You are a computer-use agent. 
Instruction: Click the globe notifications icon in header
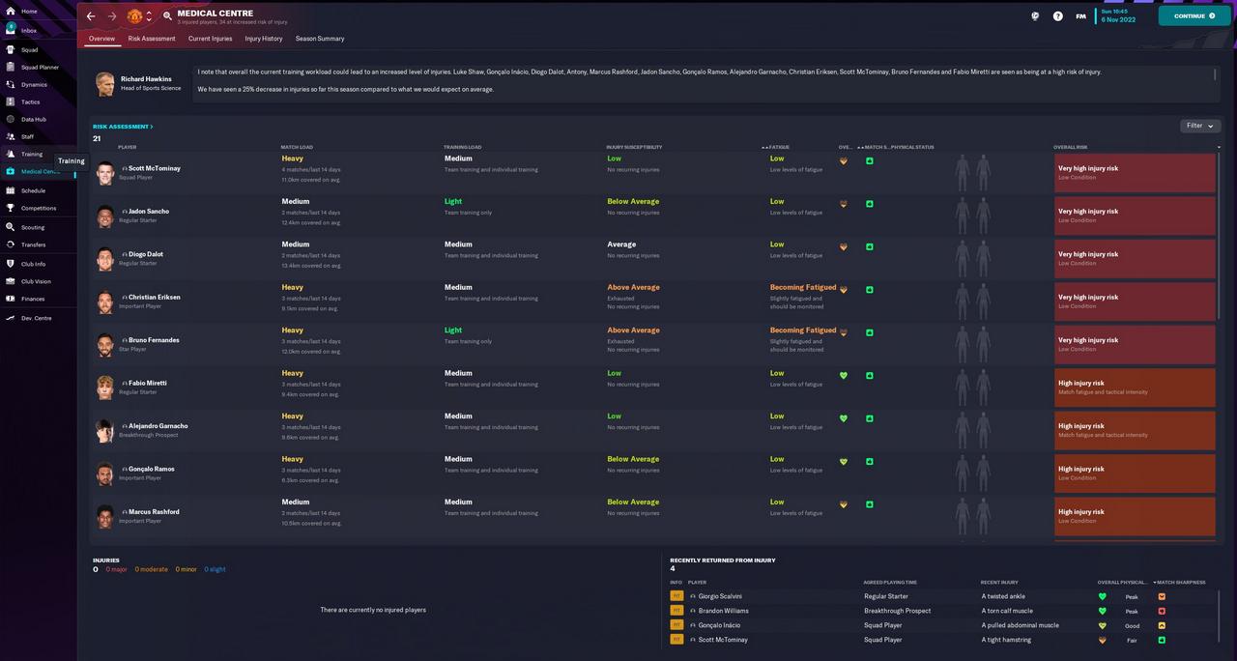click(1035, 16)
